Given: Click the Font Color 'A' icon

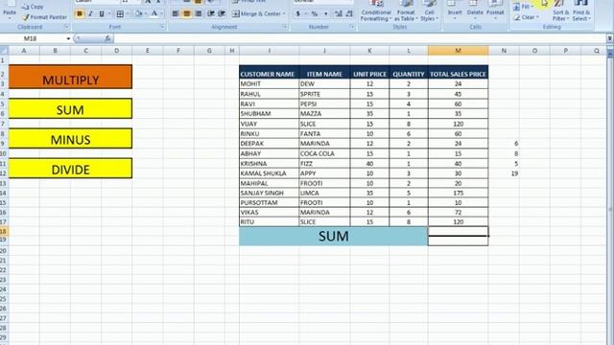Looking at the screenshot, I should pos(154,13).
